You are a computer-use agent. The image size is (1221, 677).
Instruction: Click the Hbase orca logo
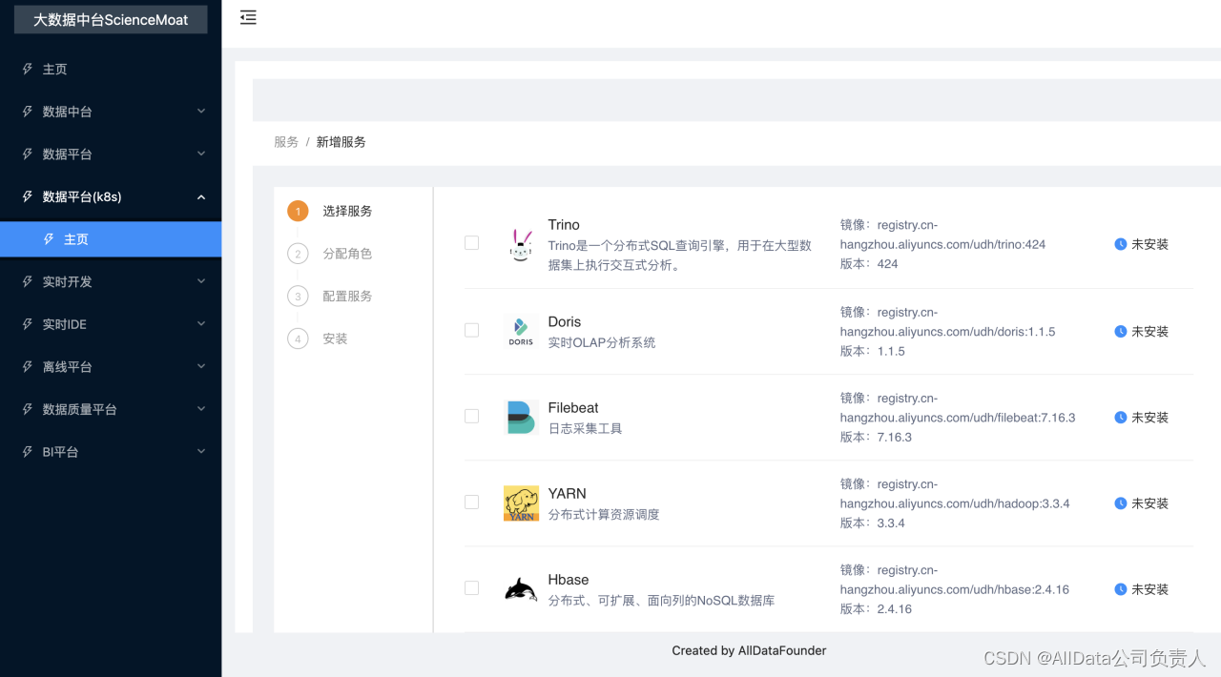click(x=521, y=589)
